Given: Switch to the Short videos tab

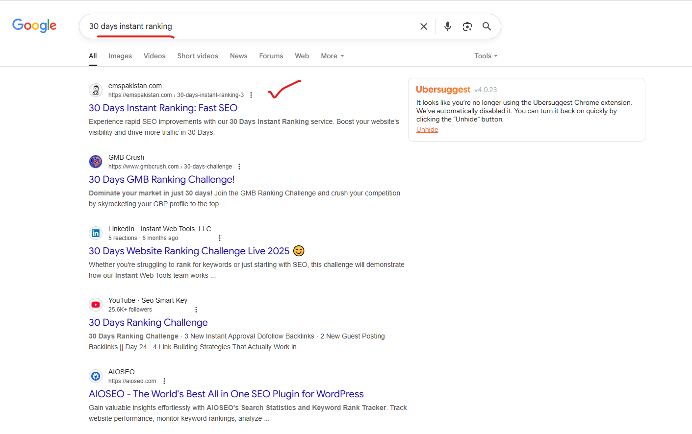Looking at the screenshot, I should (x=198, y=56).
